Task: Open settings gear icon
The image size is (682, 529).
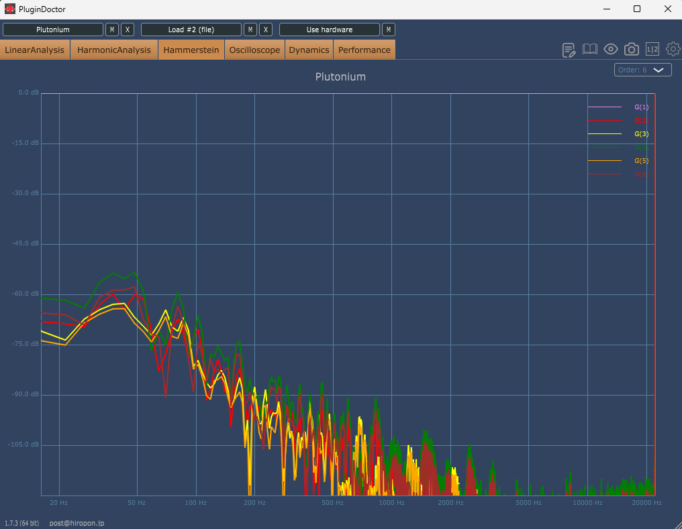Action: point(673,50)
